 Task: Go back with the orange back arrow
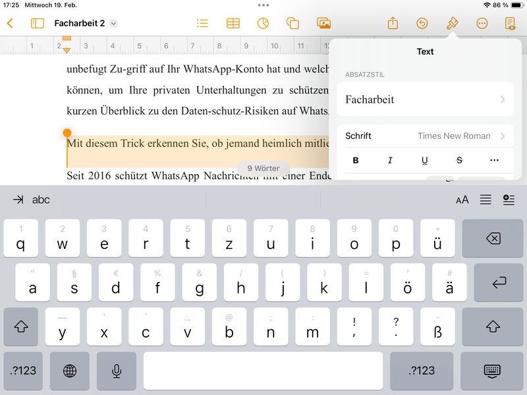10,23
